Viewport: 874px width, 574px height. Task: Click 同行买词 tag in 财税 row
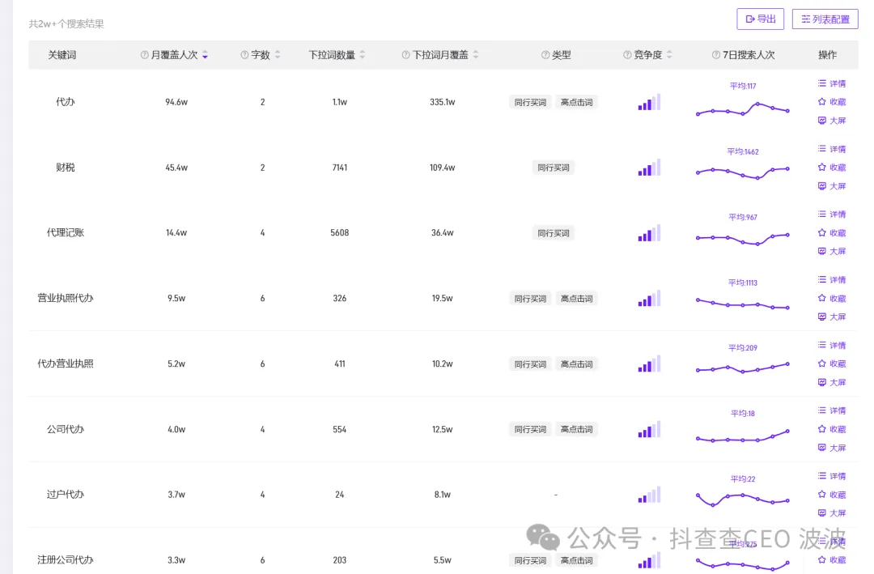(554, 168)
